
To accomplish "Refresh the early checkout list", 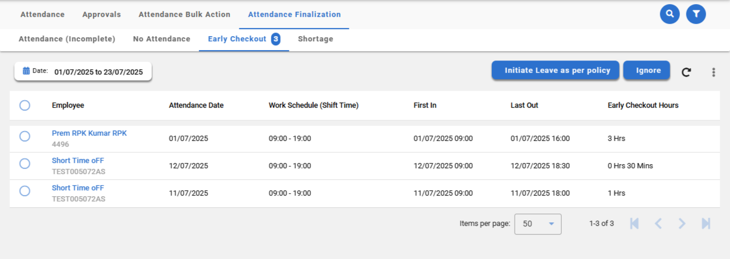I will click(x=686, y=72).
